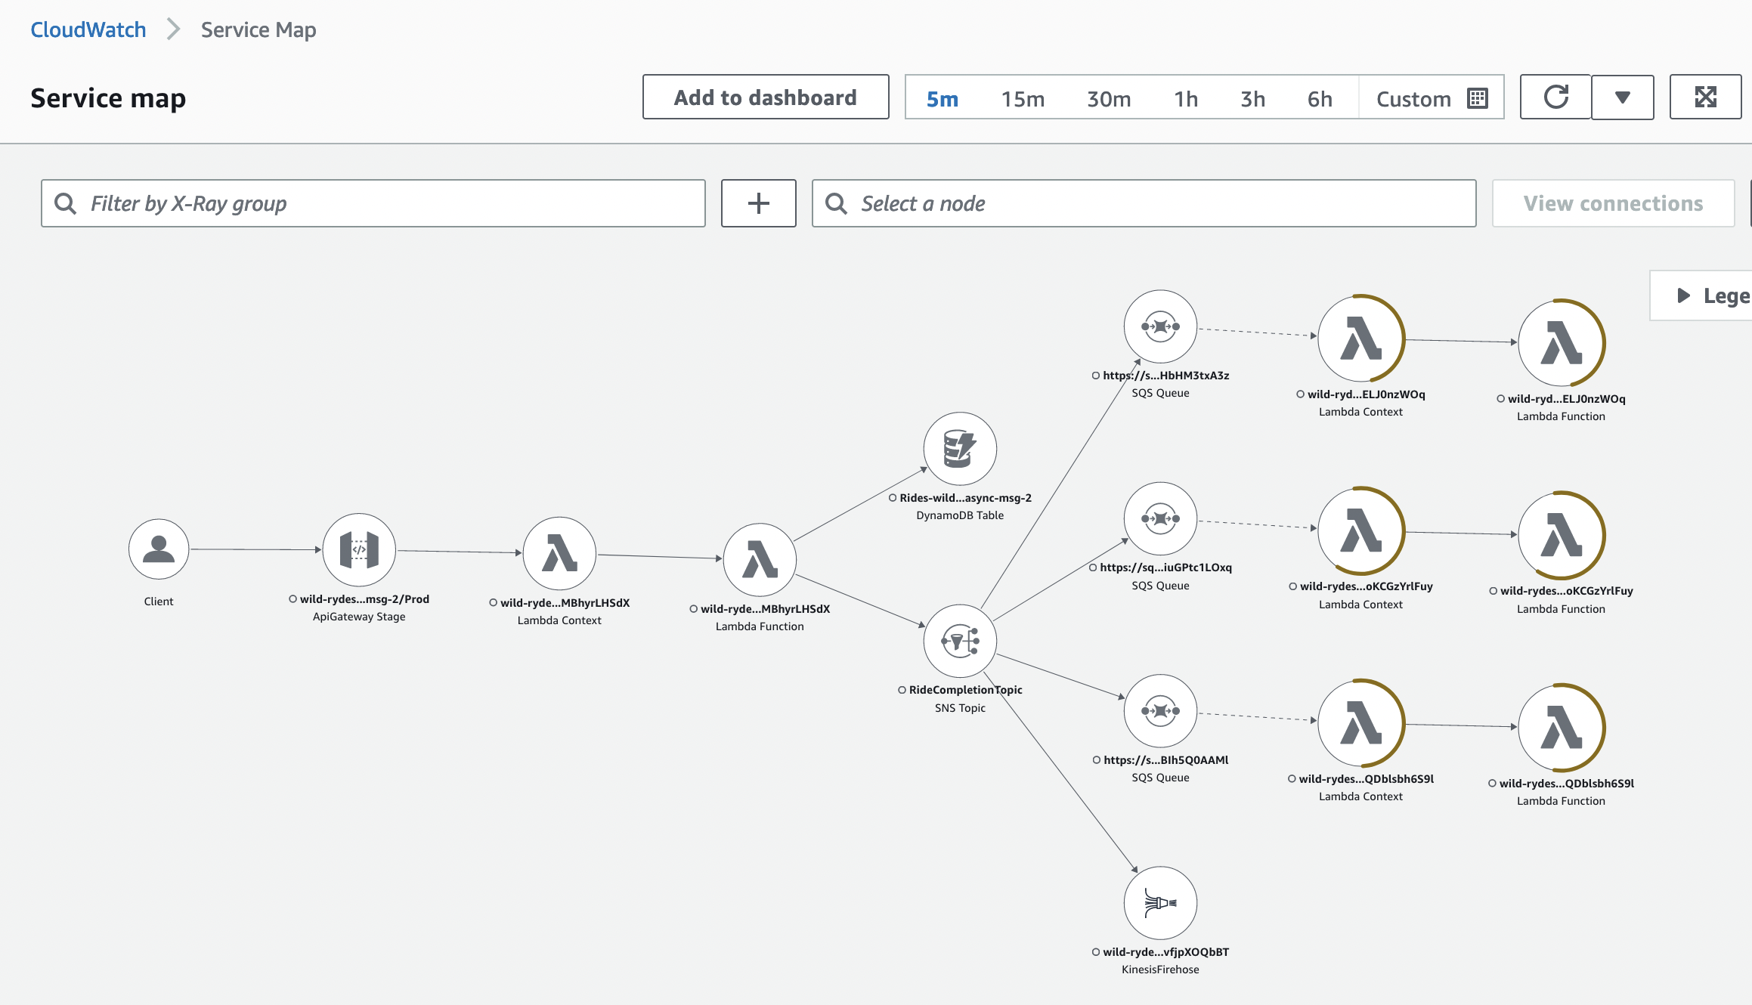Screen dimensions: 1752x1005
Task: Select the 6h time range
Action: click(x=1320, y=99)
